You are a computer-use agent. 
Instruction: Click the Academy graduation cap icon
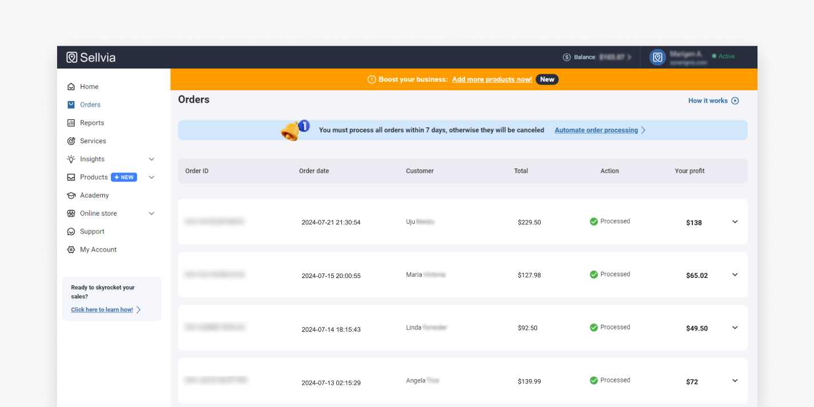point(71,195)
